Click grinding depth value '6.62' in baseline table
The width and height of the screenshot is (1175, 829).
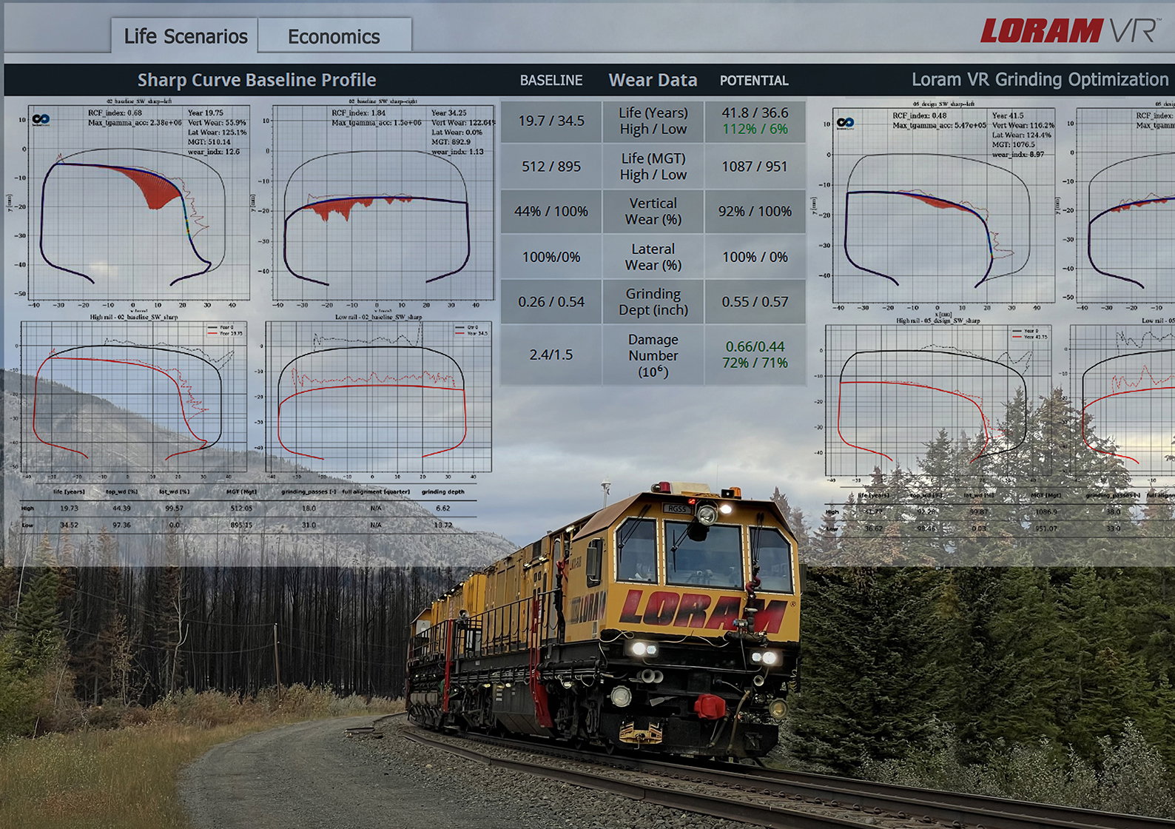pos(443,509)
